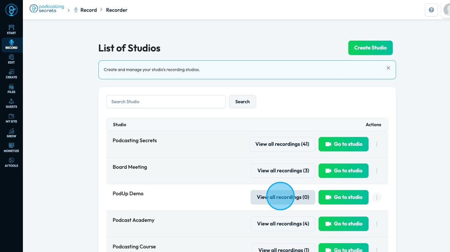Open GUESTS from the sidebar
Viewport: 450px width, 252px height.
coord(11,103)
